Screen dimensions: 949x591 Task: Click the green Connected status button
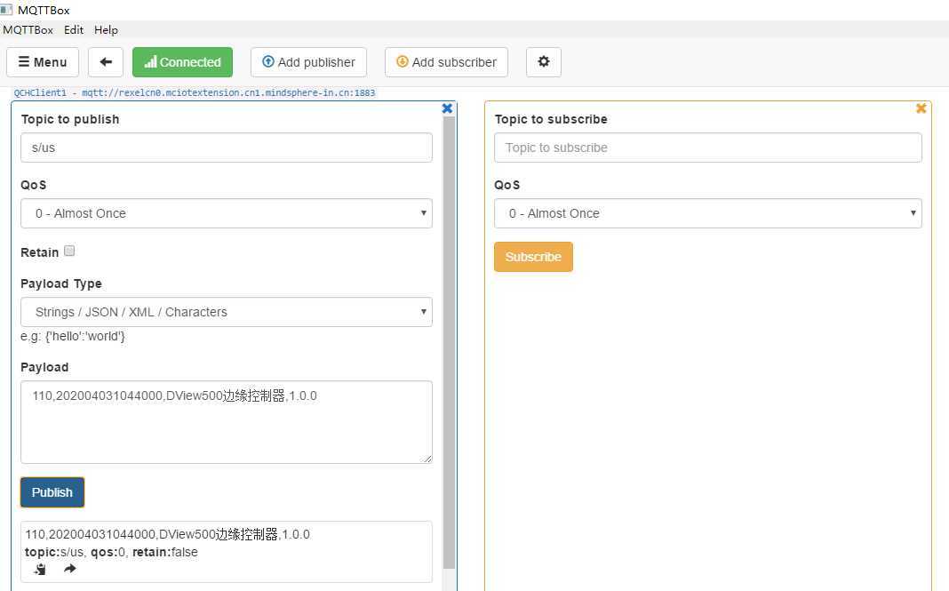click(x=182, y=62)
